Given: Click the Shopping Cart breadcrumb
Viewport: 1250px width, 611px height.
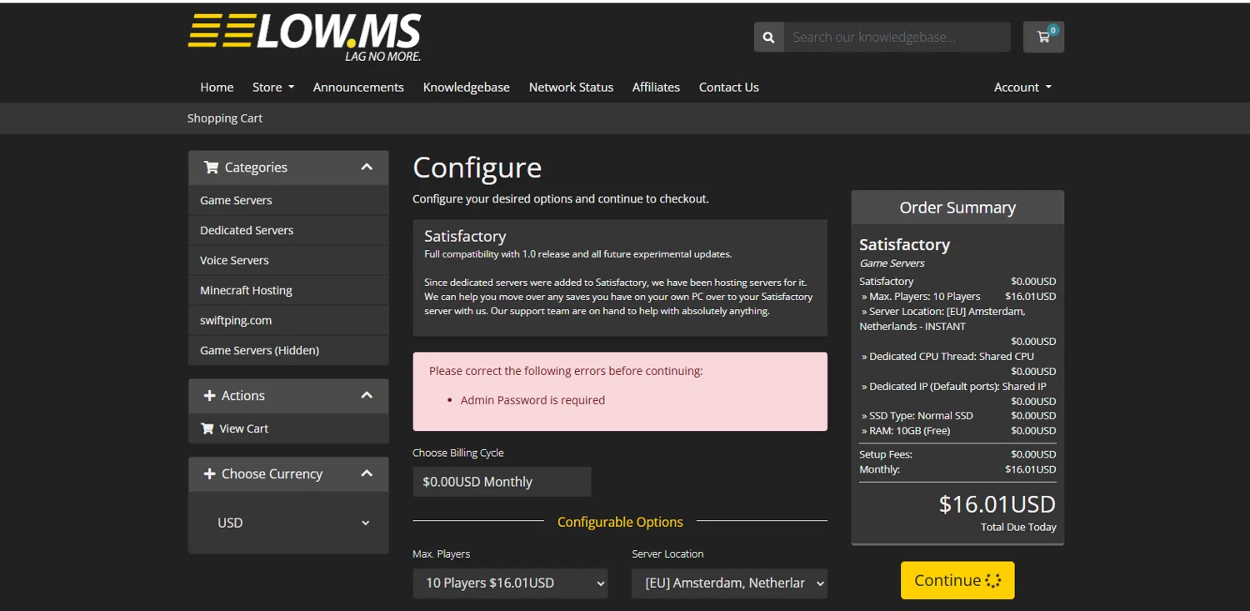Looking at the screenshot, I should point(225,118).
